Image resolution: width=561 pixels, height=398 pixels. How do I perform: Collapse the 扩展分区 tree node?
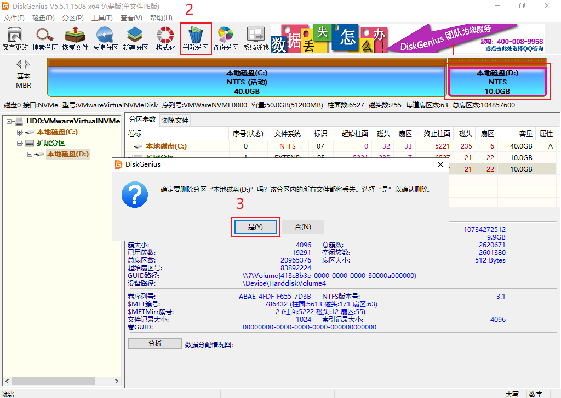tap(19, 143)
